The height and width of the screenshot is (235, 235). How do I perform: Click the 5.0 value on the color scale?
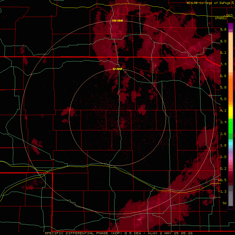[x=223, y=99]
